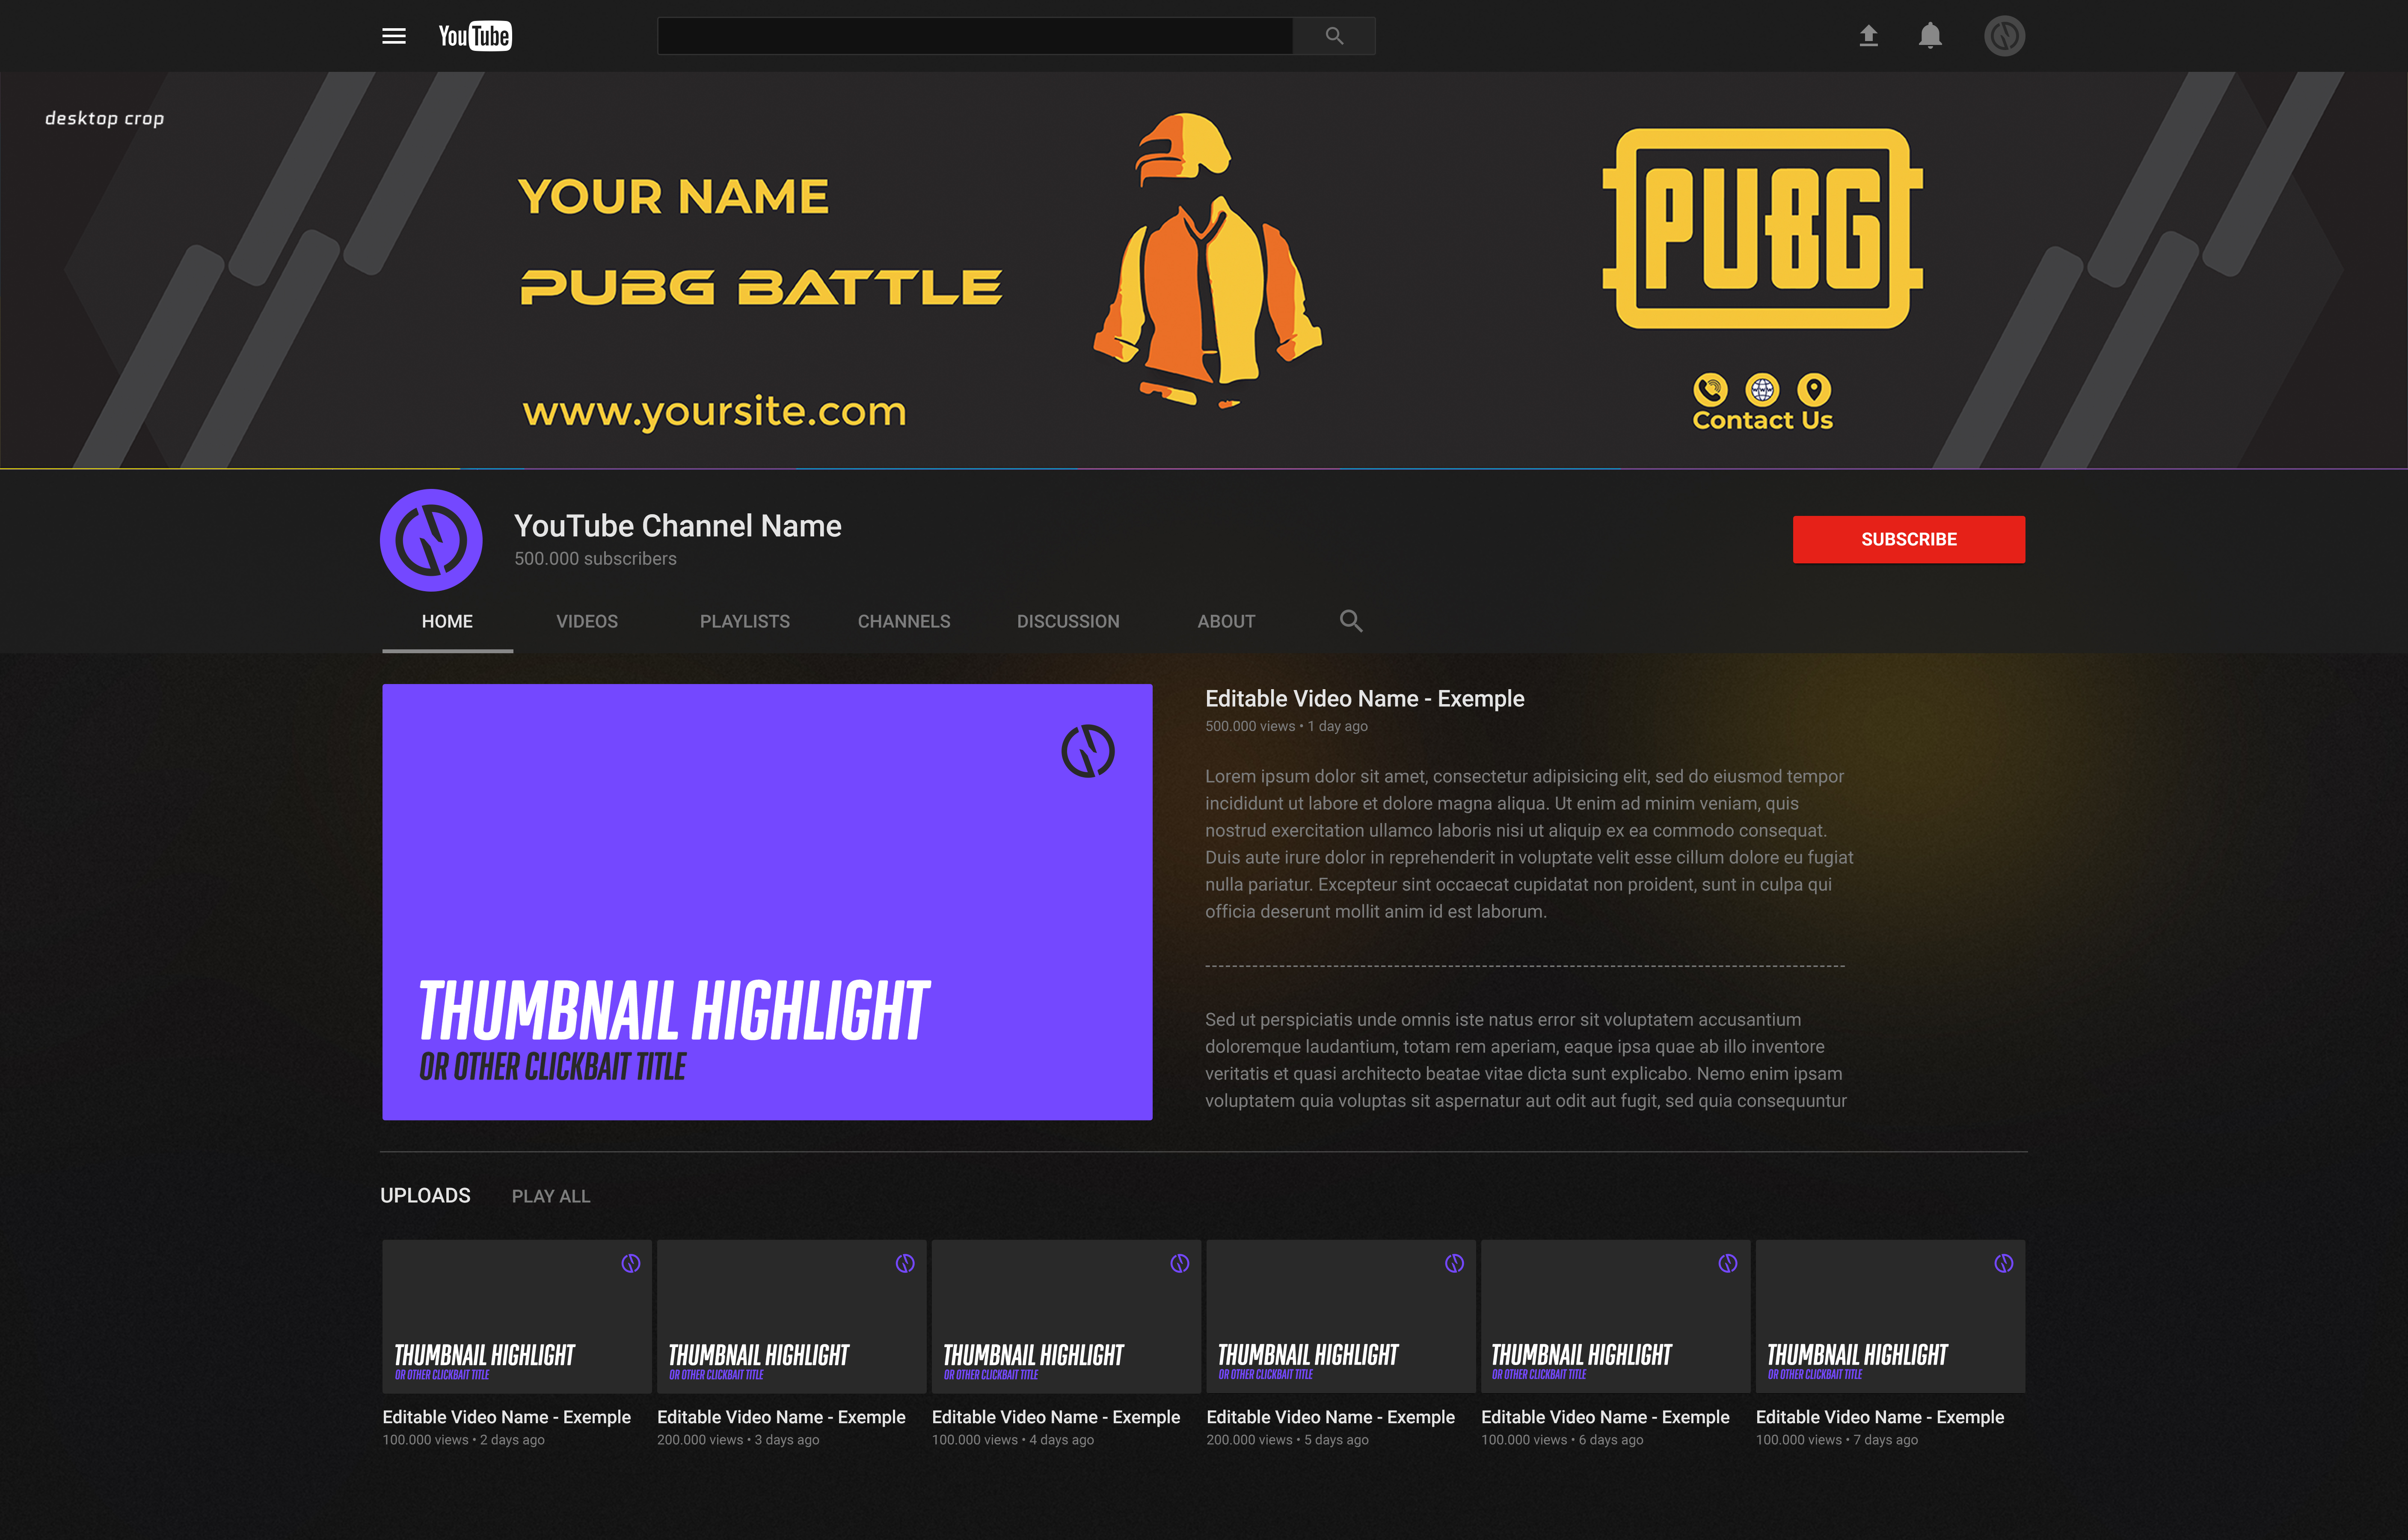This screenshot has height=1540, width=2408.
Task: Click the first upload thumbnail with 100.000 views
Action: point(517,1316)
